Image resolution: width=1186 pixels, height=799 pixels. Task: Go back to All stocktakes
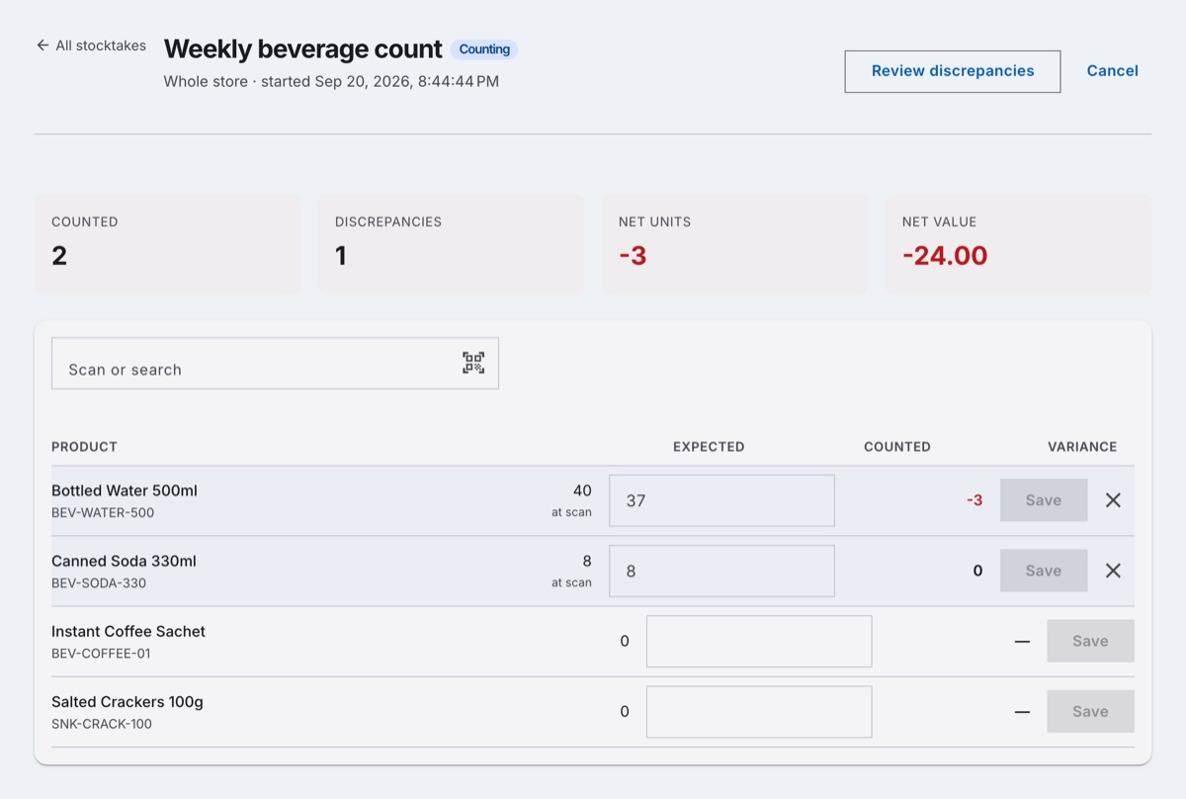[91, 45]
